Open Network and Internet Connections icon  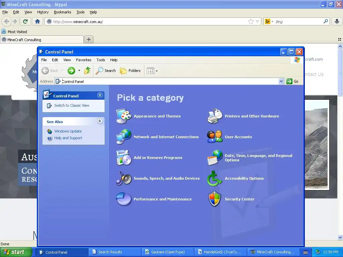point(124,137)
